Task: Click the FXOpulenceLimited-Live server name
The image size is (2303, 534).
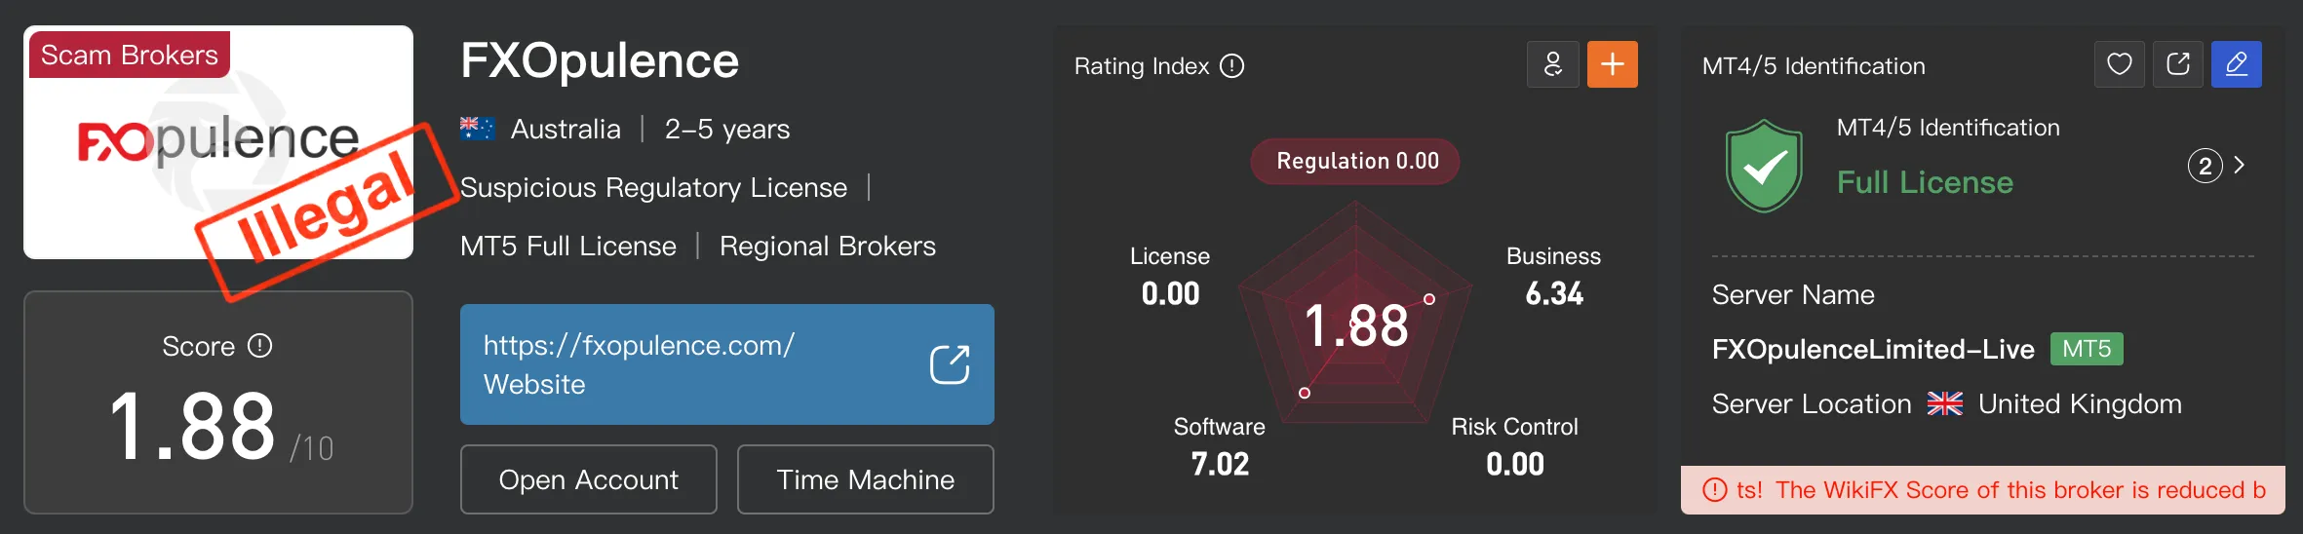Action: pos(1873,349)
